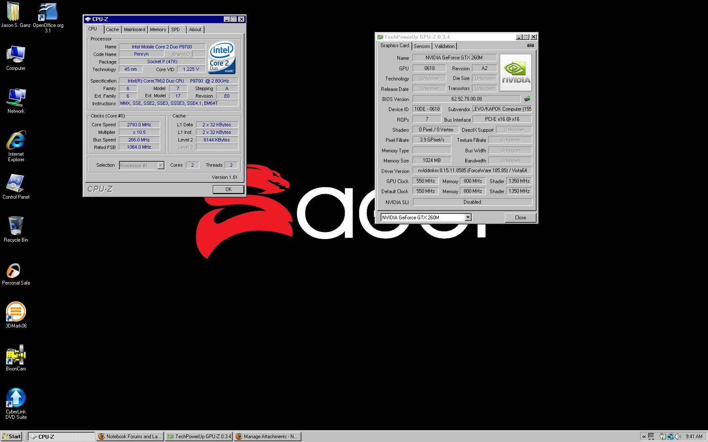Open the Computer desktop icon
The width and height of the screenshot is (708, 442).
tap(16, 55)
